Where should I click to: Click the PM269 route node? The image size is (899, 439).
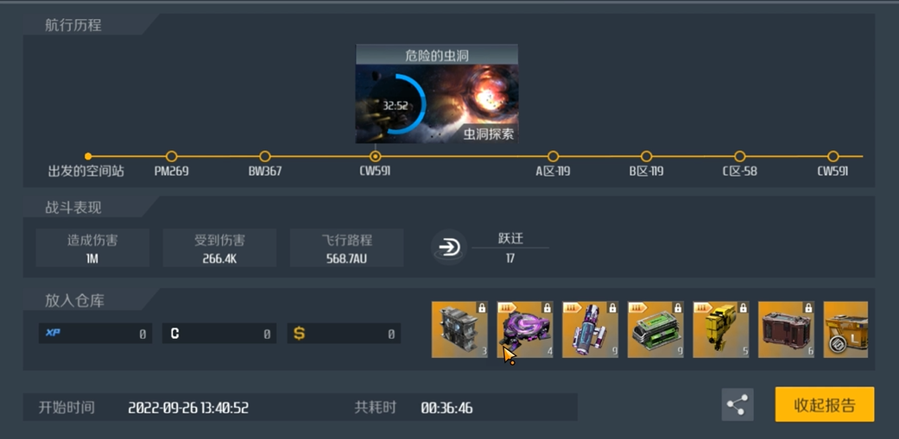[x=171, y=156]
